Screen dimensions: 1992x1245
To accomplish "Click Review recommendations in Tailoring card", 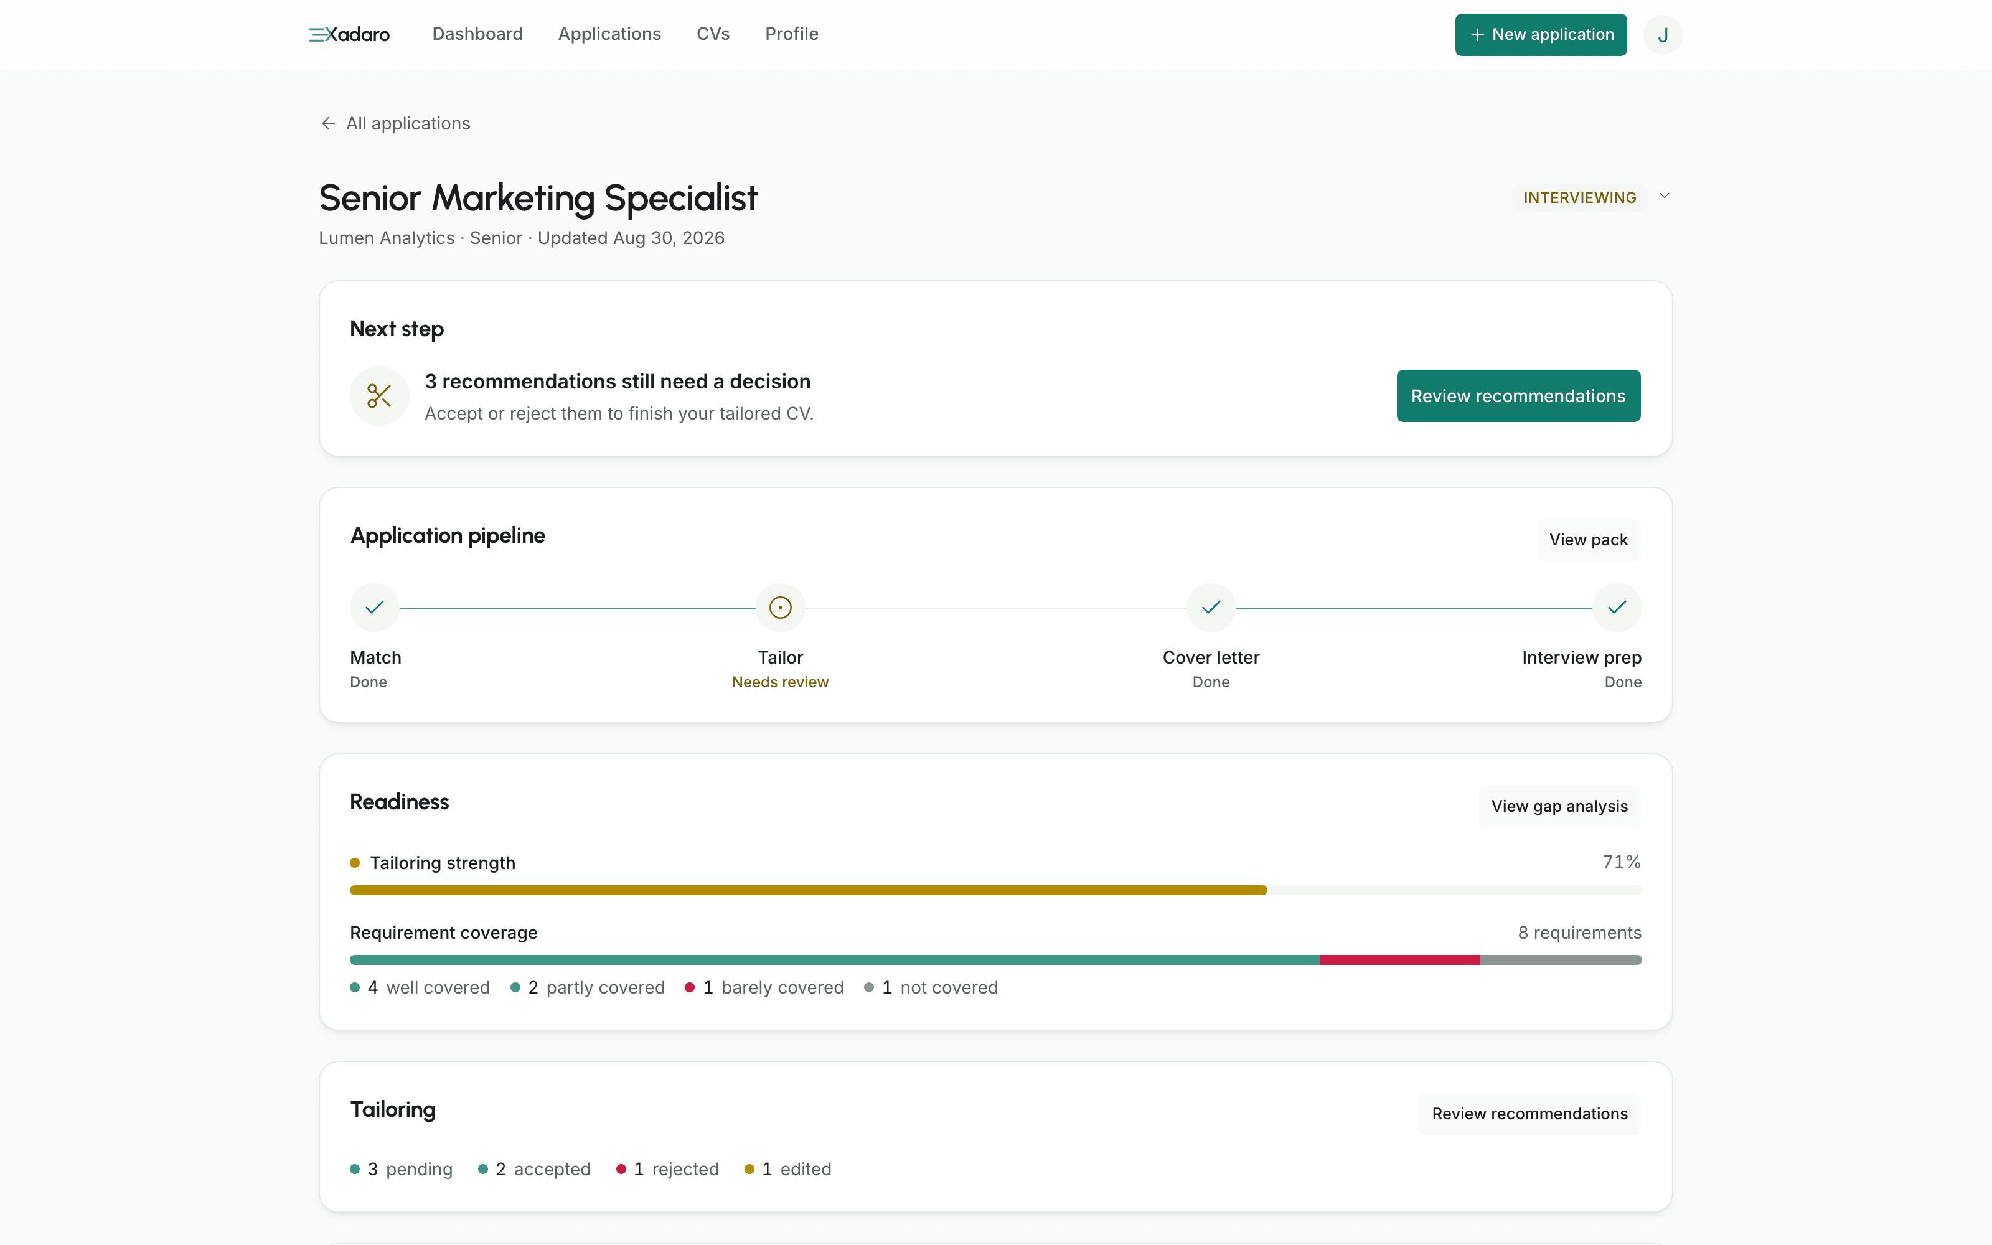I will (x=1529, y=1114).
